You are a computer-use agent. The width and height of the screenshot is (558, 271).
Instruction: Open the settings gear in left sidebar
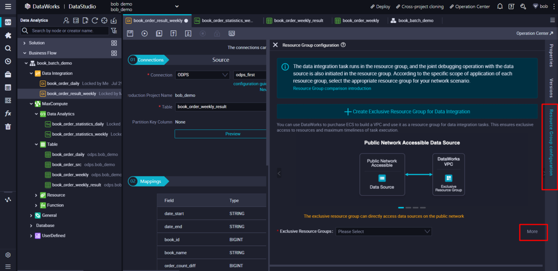tap(8, 255)
